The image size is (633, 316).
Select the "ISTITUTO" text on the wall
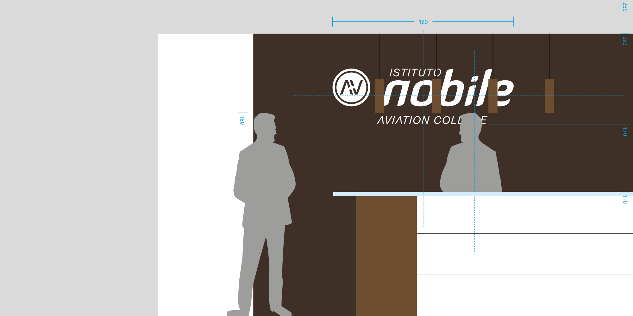pyautogui.click(x=415, y=73)
